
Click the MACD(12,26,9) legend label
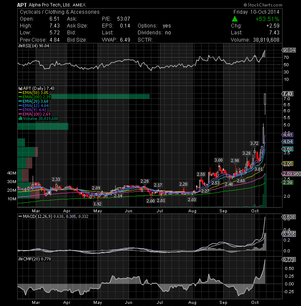click(x=37, y=217)
